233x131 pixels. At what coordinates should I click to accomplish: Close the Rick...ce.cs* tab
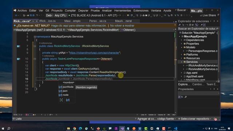click(x=36, y=21)
